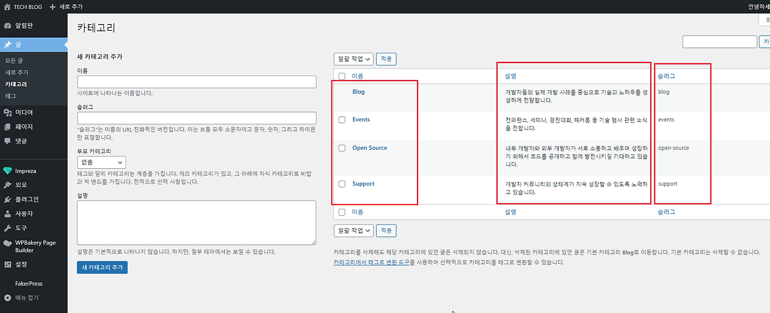Click the 페이지 sidebar icon
The height and width of the screenshot is (313, 770).
pyautogui.click(x=8, y=127)
